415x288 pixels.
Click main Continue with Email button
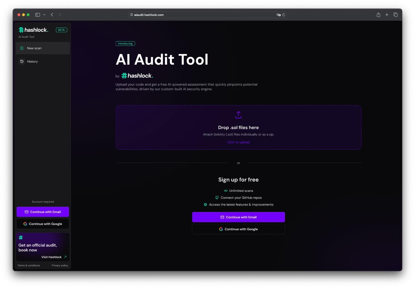[x=238, y=217]
